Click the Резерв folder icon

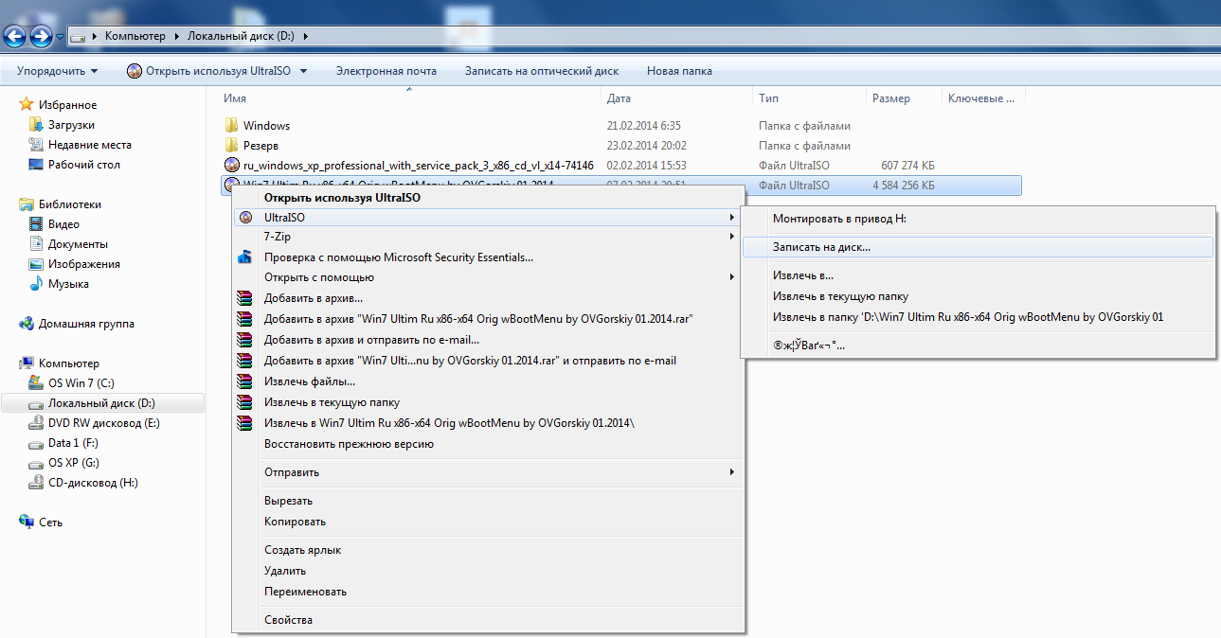pyautogui.click(x=231, y=146)
